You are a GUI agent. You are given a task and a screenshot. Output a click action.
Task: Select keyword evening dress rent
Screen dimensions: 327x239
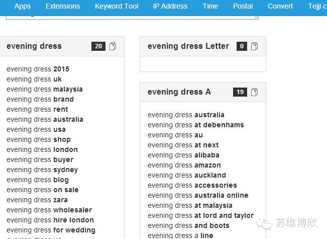click(37, 109)
